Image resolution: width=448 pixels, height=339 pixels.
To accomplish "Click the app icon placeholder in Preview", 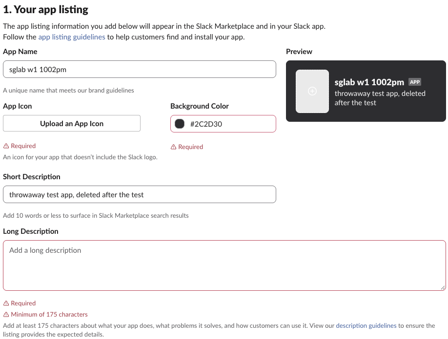I will pos(312,91).
